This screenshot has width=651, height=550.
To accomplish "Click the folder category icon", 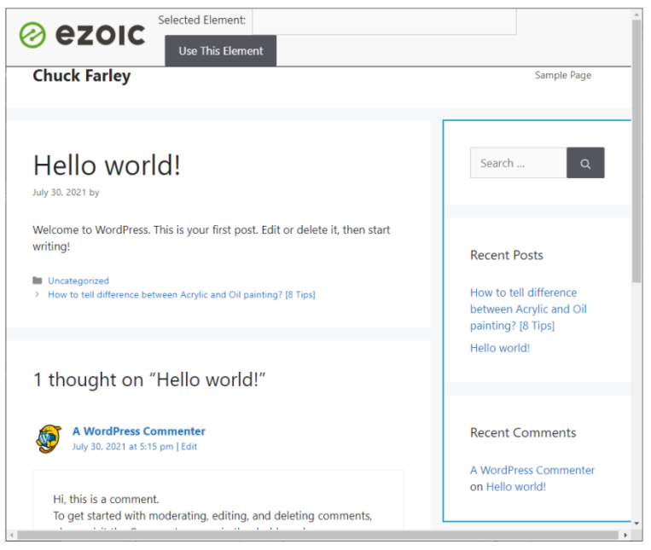I will click(x=37, y=281).
